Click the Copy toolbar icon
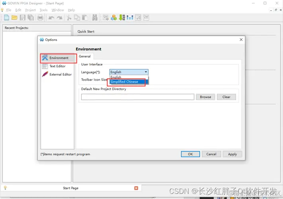 point(77,17)
